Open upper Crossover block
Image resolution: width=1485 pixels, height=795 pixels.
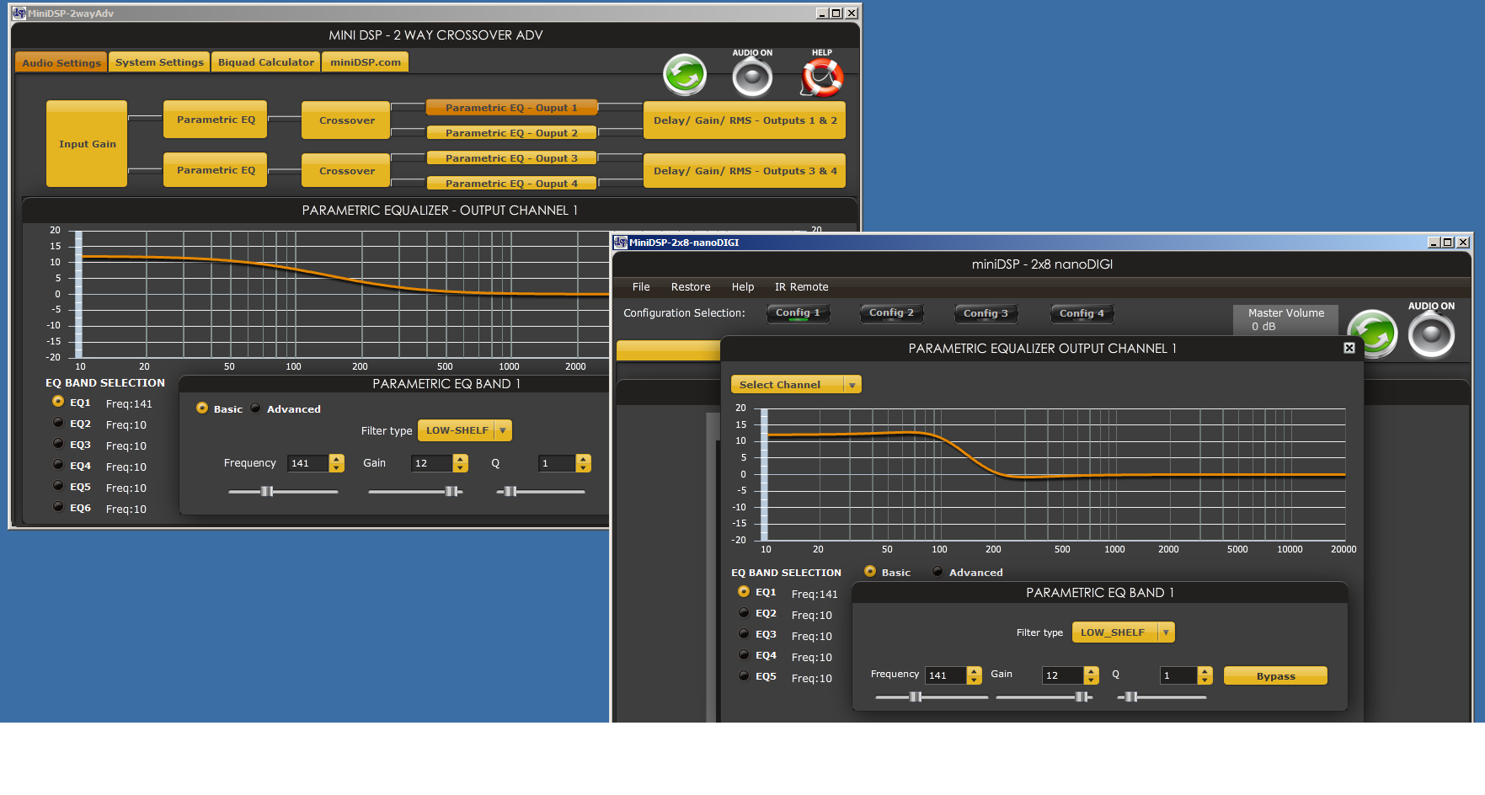click(x=346, y=120)
